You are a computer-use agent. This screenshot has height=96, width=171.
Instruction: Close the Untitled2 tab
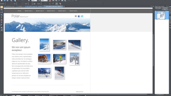23,7
